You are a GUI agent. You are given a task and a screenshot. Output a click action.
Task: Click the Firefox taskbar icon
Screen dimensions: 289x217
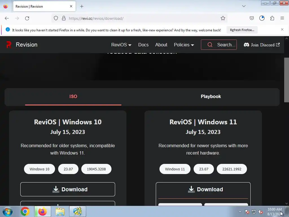pyautogui.click(x=42, y=211)
